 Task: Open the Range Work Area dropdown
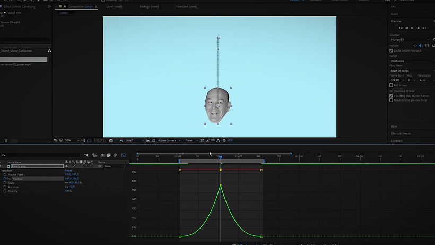[412, 61]
